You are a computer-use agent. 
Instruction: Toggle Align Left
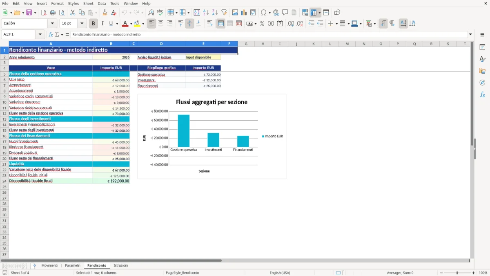pos(151,24)
